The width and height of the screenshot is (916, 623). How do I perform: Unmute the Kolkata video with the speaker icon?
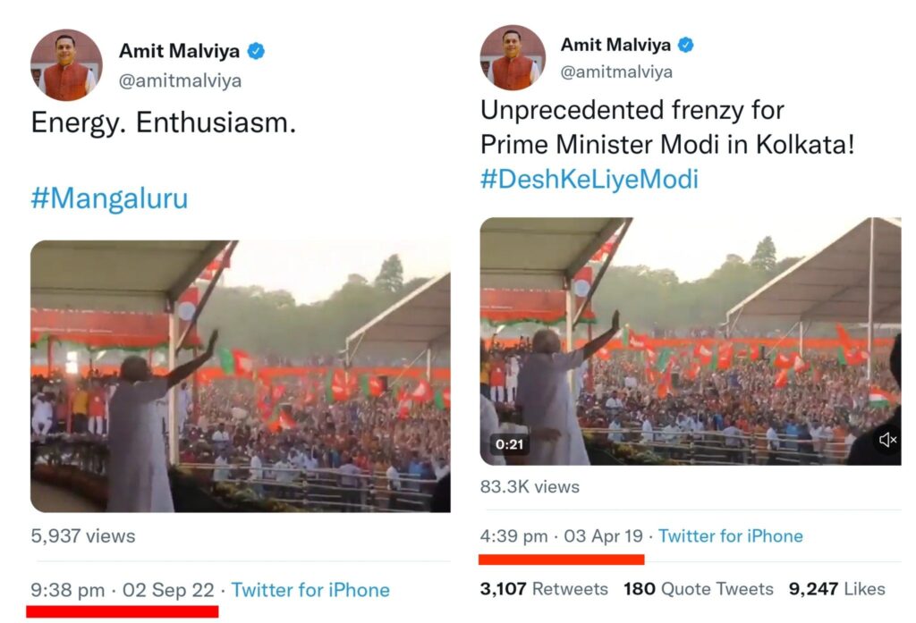point(886,440)
